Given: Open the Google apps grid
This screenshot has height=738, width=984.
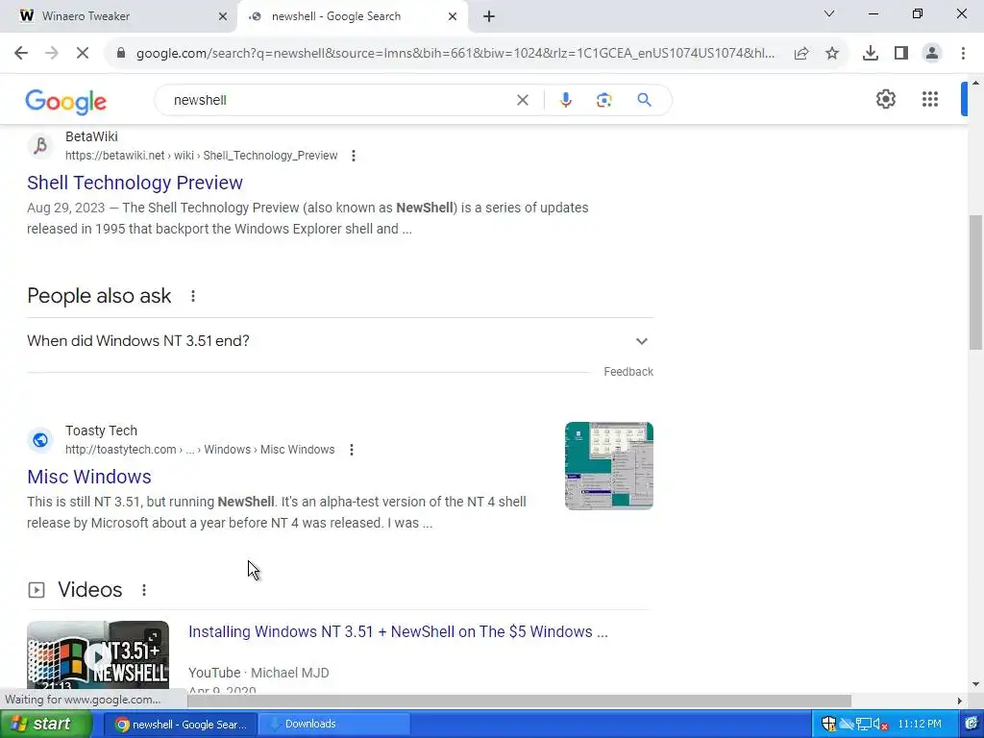Looking at the screenshot, I should point(930,99).
